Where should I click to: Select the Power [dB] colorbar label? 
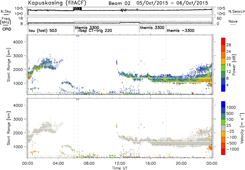pyautogui.click(x=234, y=65)
